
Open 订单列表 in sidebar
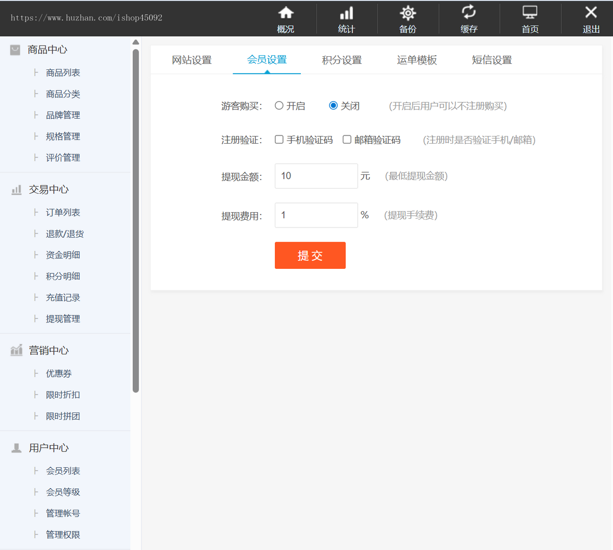[63, 212]
